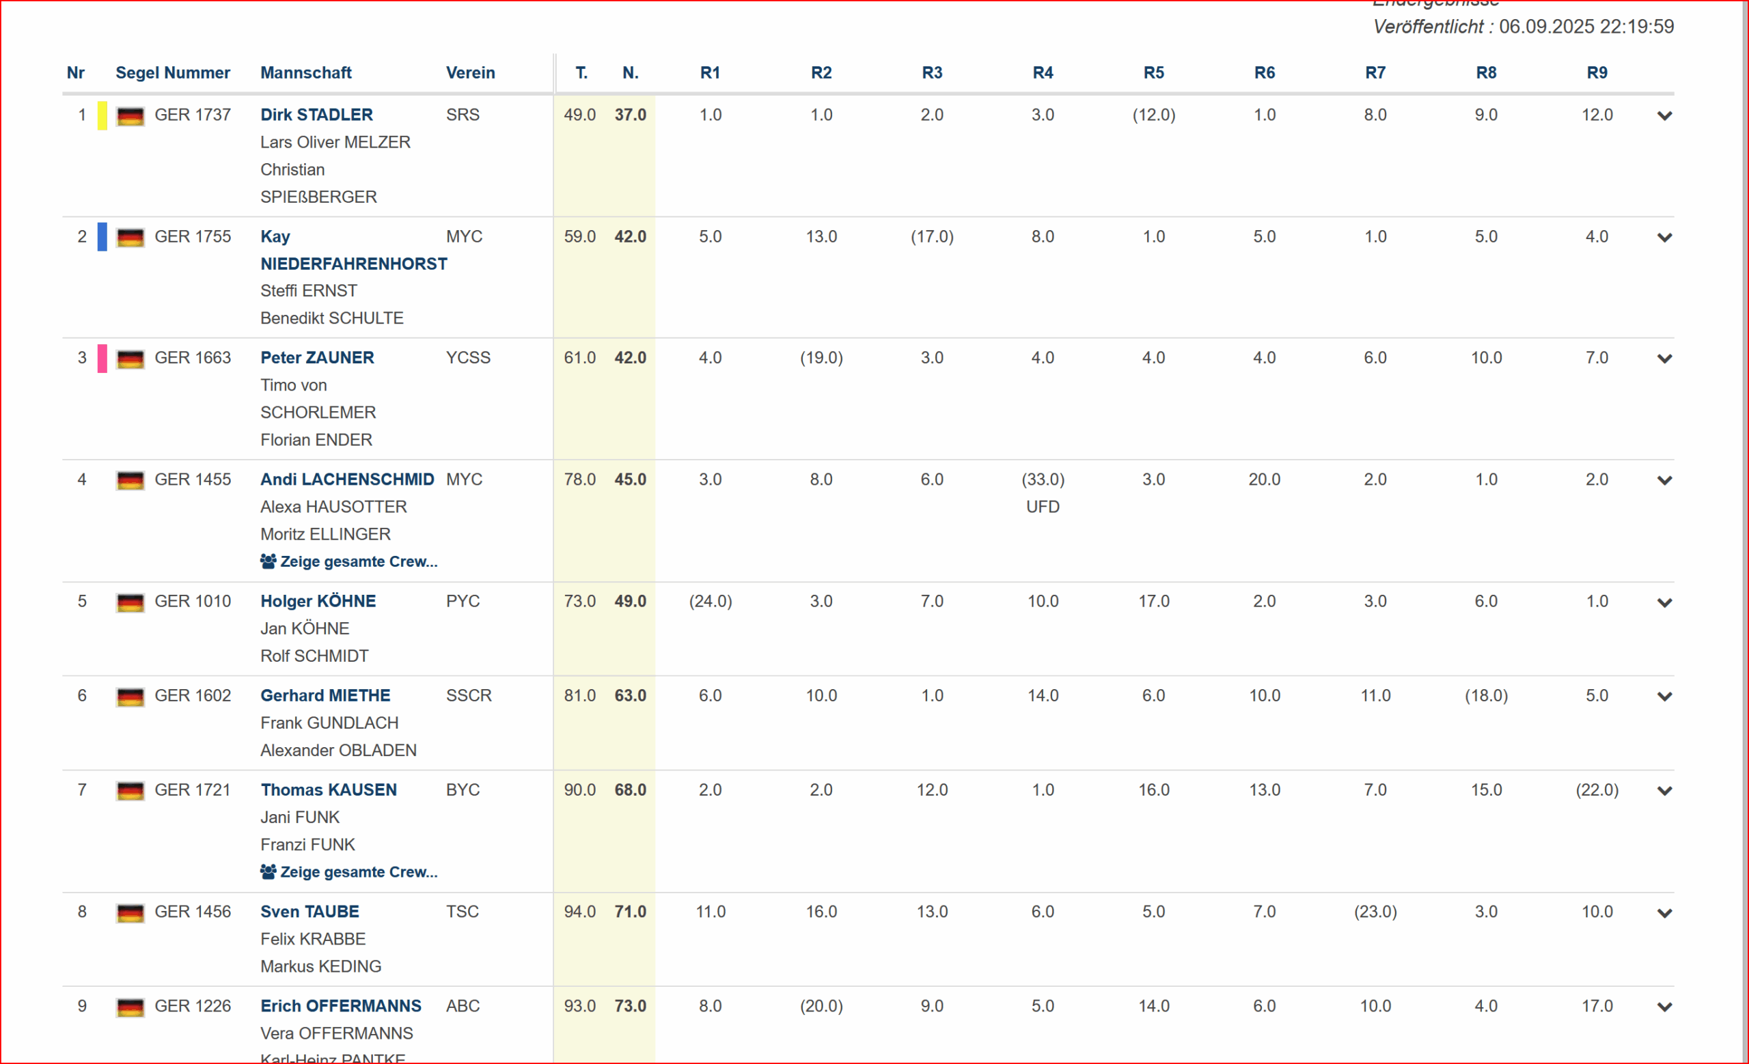This screenshot has height=1064, width=1749.
Task: Expand row chevron for Sven TAUBE
Action: [1664, 913]
